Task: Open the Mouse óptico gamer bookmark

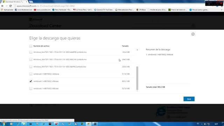Action: (x=199, y=10)
